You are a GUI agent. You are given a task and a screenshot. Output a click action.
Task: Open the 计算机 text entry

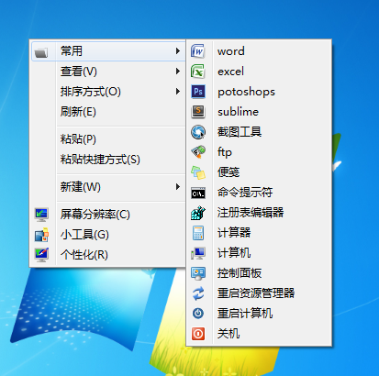click(x=234, y=253)
